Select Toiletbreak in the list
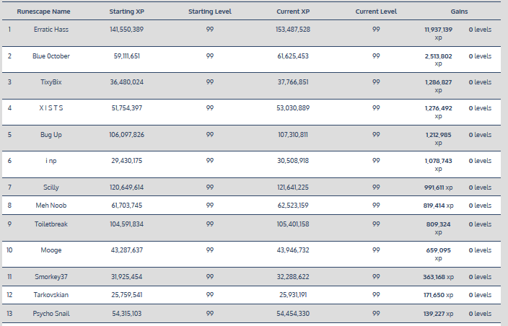 click(51, 224)
